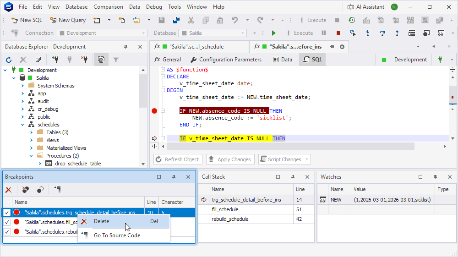Click the Undo icon in toolbar
Screen dimensions: 458x257
tap(235, 20)
